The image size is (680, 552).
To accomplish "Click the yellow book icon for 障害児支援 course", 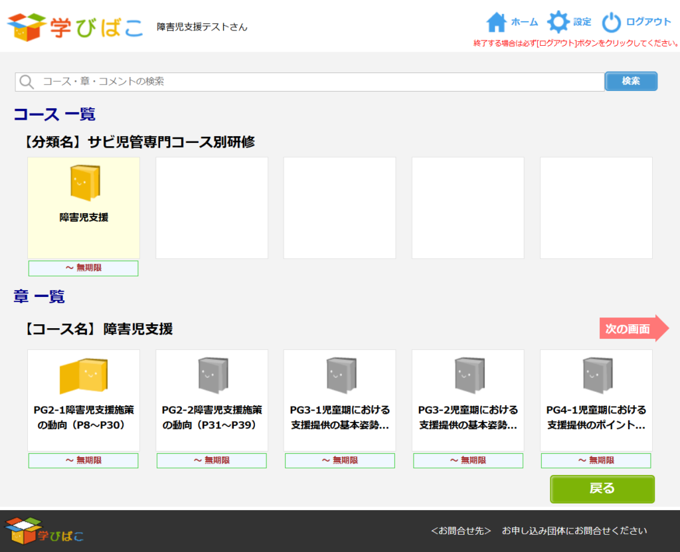I will 84,183.
